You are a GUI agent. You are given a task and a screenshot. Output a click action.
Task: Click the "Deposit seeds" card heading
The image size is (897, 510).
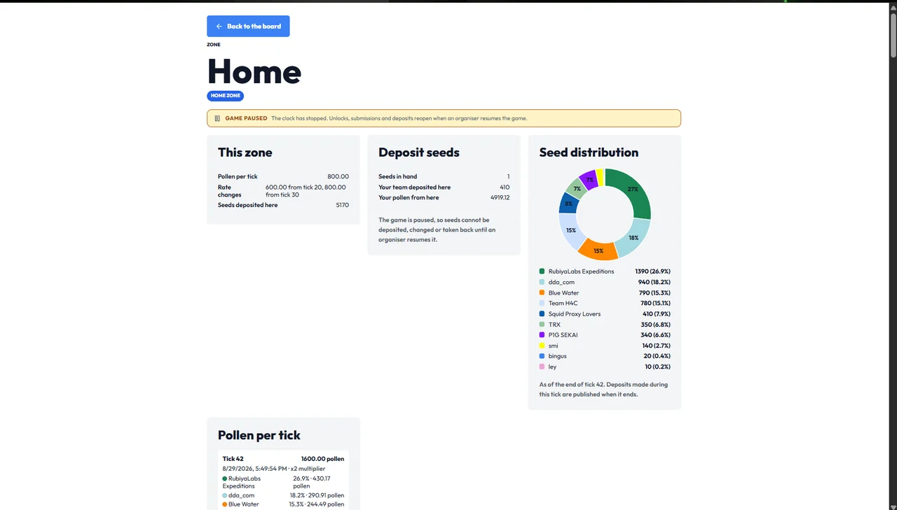(x=419, y=153)
